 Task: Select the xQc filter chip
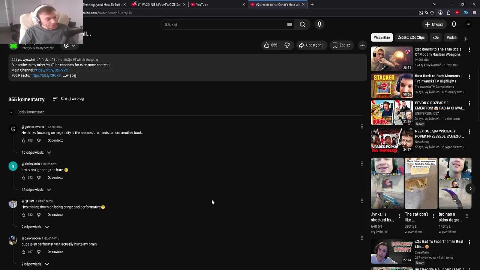click(x=436, y=37)
